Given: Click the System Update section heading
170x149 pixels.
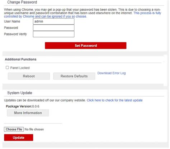Looking at the screenshot, I should pyautogui.click(x=20, y=93).
